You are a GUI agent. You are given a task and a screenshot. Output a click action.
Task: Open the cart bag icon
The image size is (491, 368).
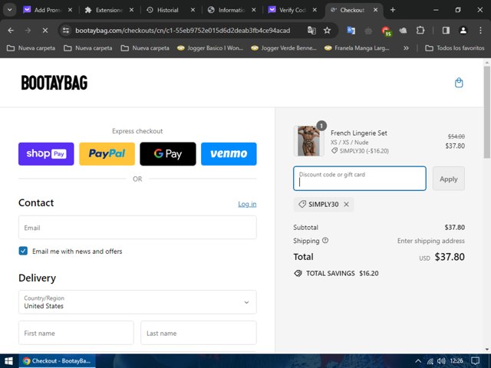[x=459, y=83]
